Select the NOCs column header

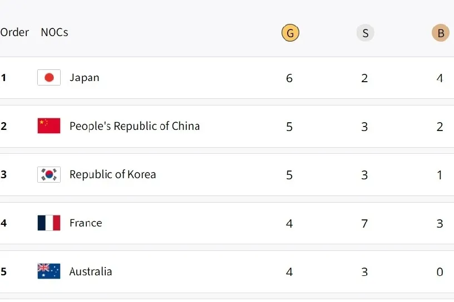click(x=55, y=32)
